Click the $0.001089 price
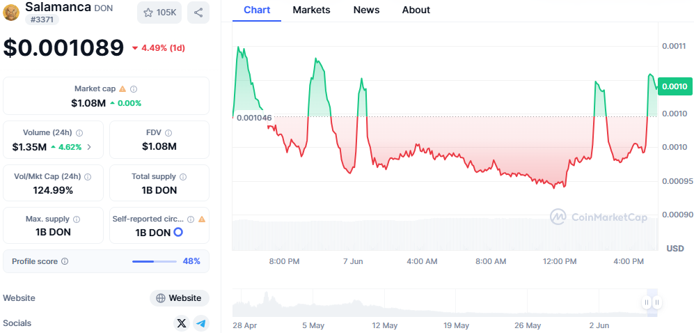694x333 pixels. tap(63, 48)
